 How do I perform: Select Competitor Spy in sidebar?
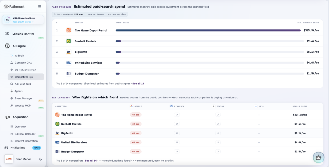click(26, 77)
